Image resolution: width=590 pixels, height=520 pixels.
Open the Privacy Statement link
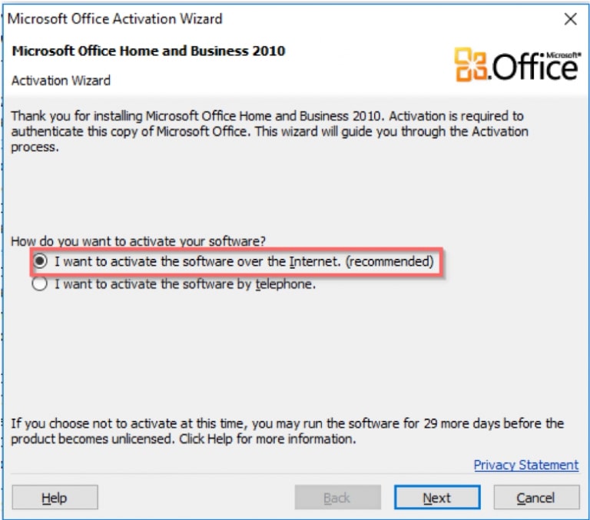525,465
